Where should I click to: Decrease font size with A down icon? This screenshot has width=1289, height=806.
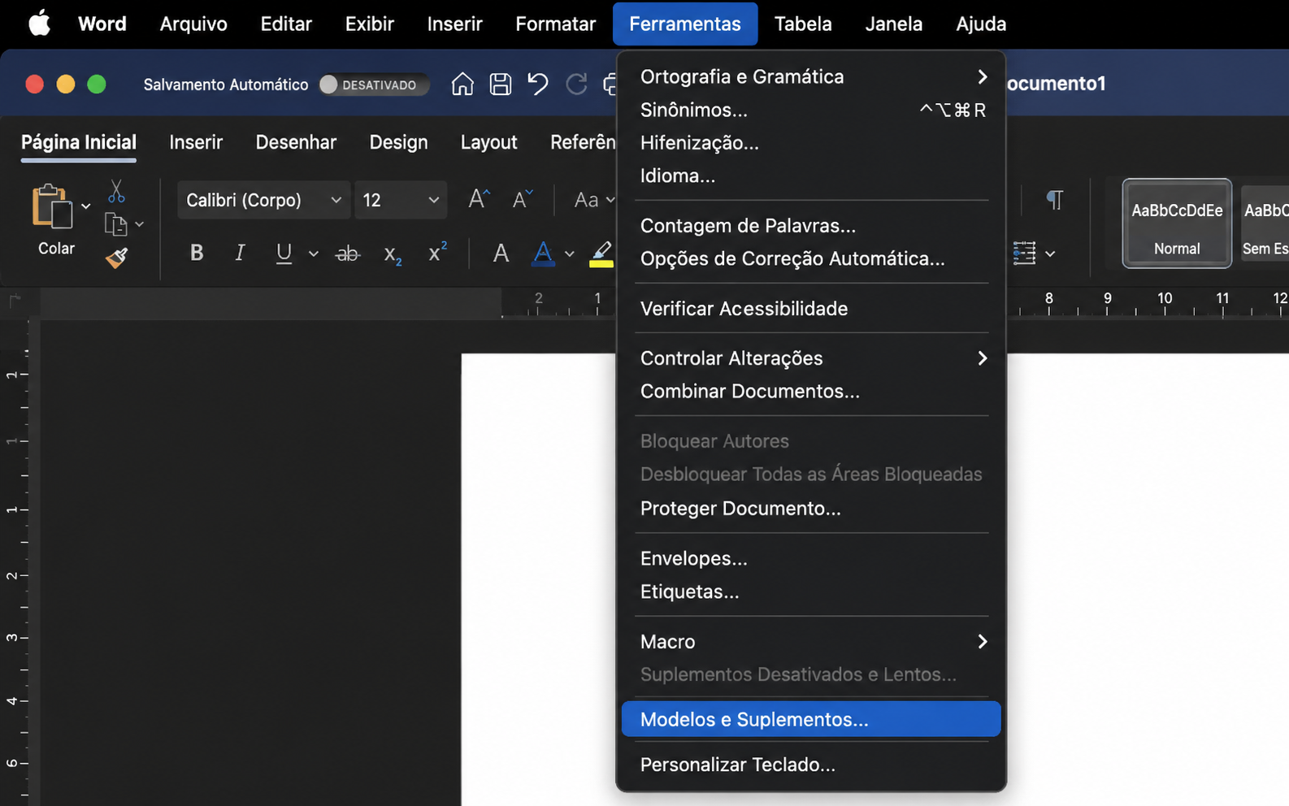tap(523, 199)
